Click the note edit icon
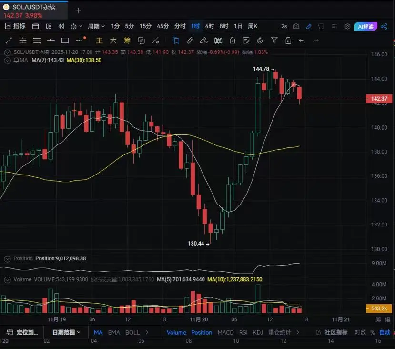Viewport: 395px width, 349px height. (x=246, y=41)
